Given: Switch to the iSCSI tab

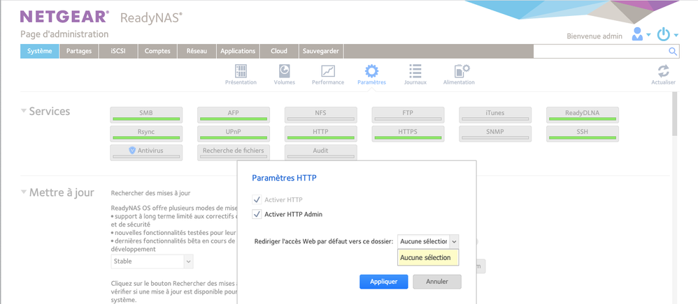Looking at the screenshot, I should [x=118, y=51].
